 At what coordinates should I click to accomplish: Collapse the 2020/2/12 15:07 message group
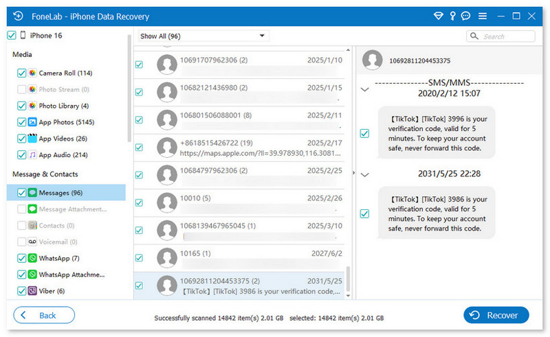(365, 90)
